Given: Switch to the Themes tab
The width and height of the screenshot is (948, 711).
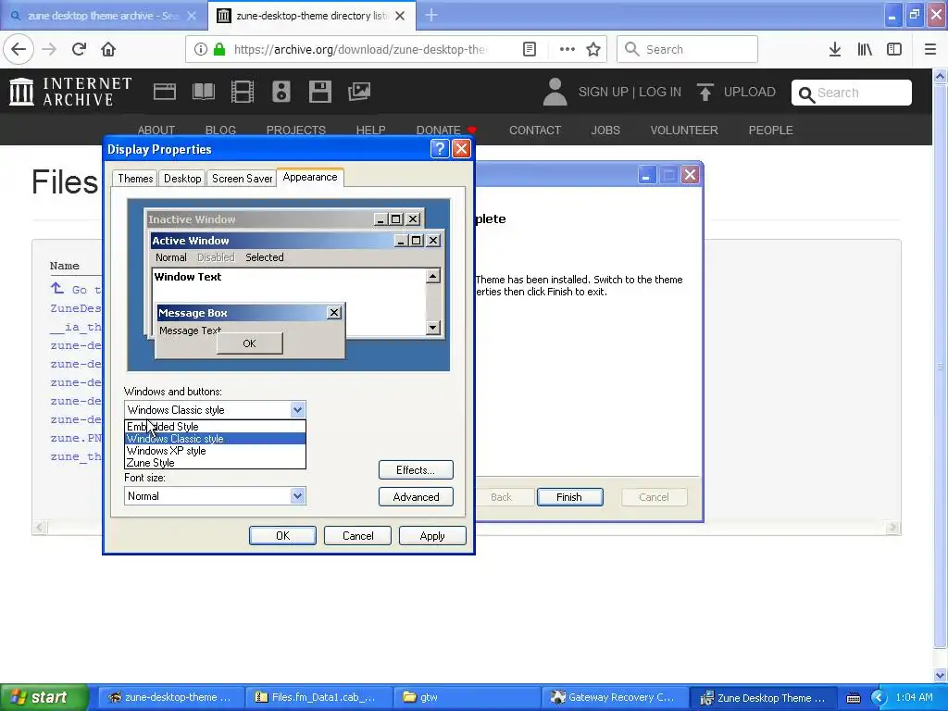Looking at the screenshot, I should pos(135,179).
